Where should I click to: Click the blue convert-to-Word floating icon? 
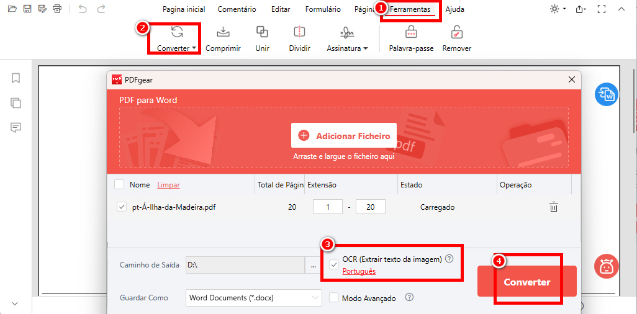607,95
